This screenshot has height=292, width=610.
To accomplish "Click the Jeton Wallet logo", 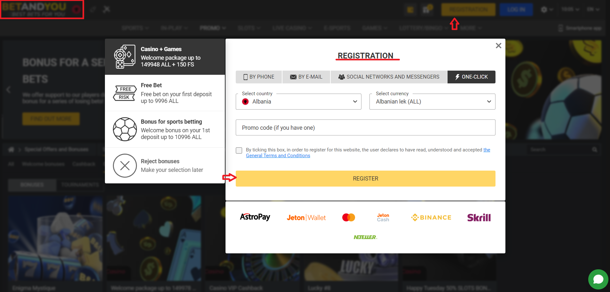I will (x=306, y=218).
